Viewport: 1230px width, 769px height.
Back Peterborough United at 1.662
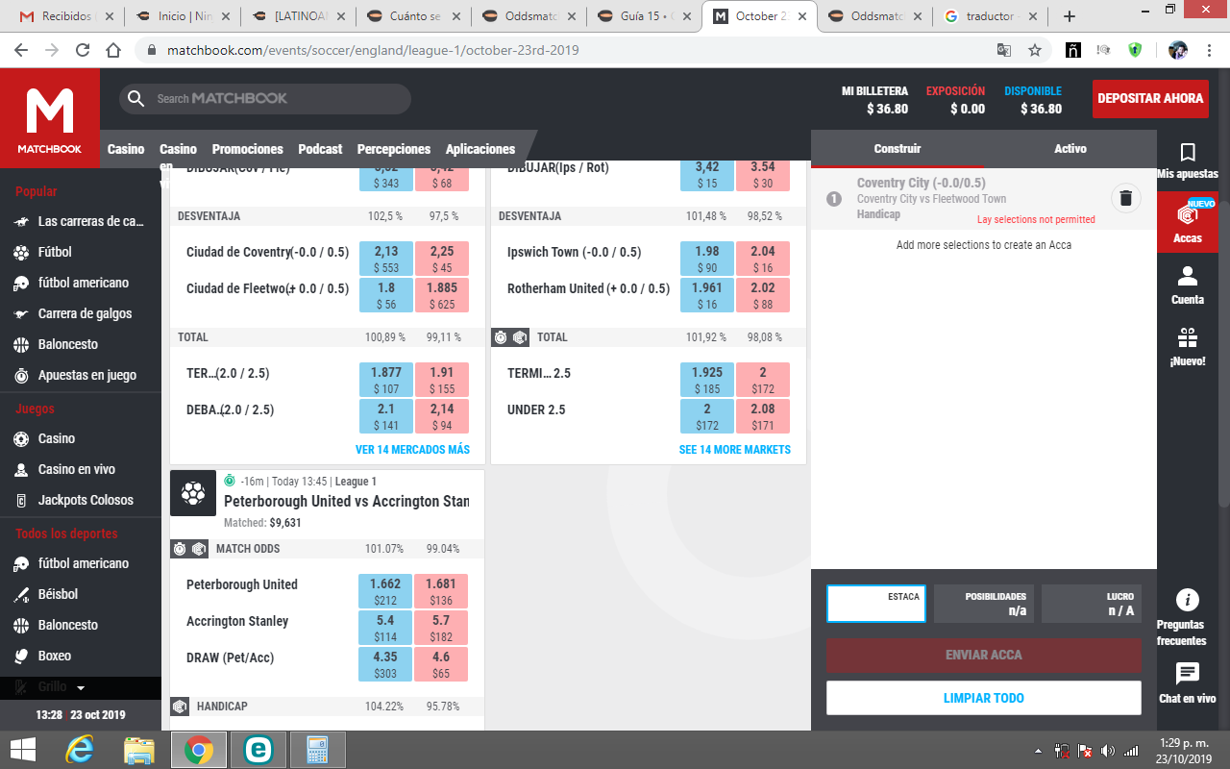[385, 591]
